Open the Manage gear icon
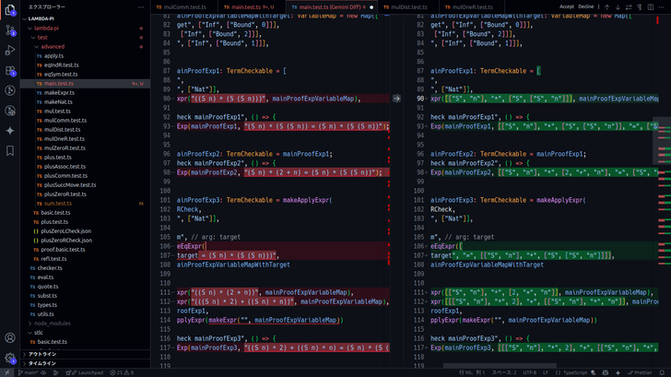671x377 pixels. point(10,358)
